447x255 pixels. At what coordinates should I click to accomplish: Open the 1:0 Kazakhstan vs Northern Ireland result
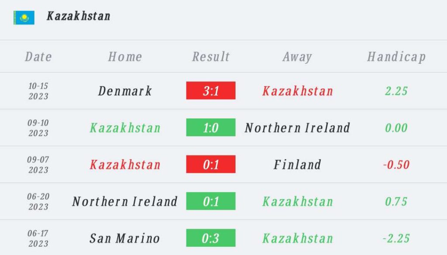click(x=211, y=127)
